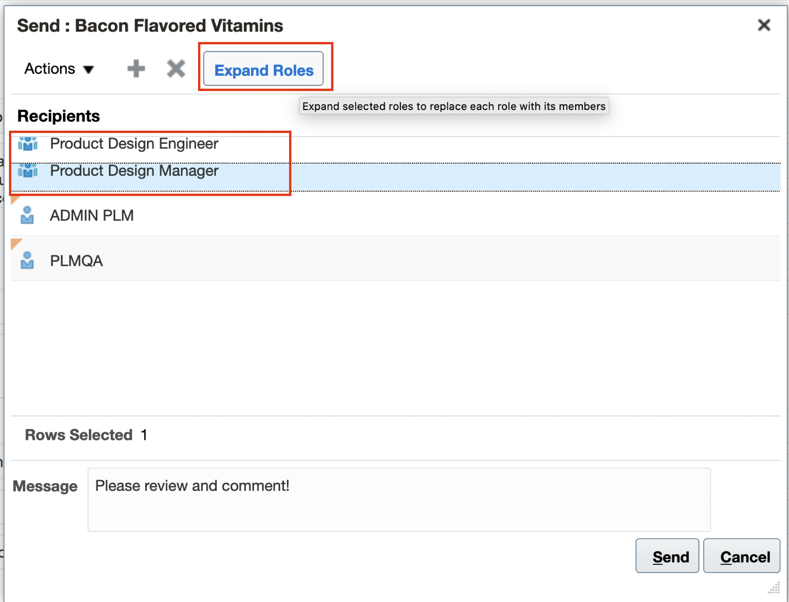Close the Send Bacon Flavored Vitamins dialog
Viewport: 789px width, 602px height.
(x=764, y=25)
